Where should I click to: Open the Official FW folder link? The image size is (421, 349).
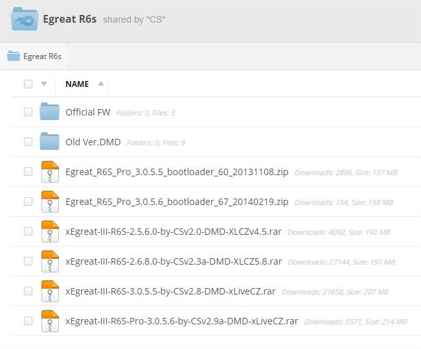[x=88, y=112]
